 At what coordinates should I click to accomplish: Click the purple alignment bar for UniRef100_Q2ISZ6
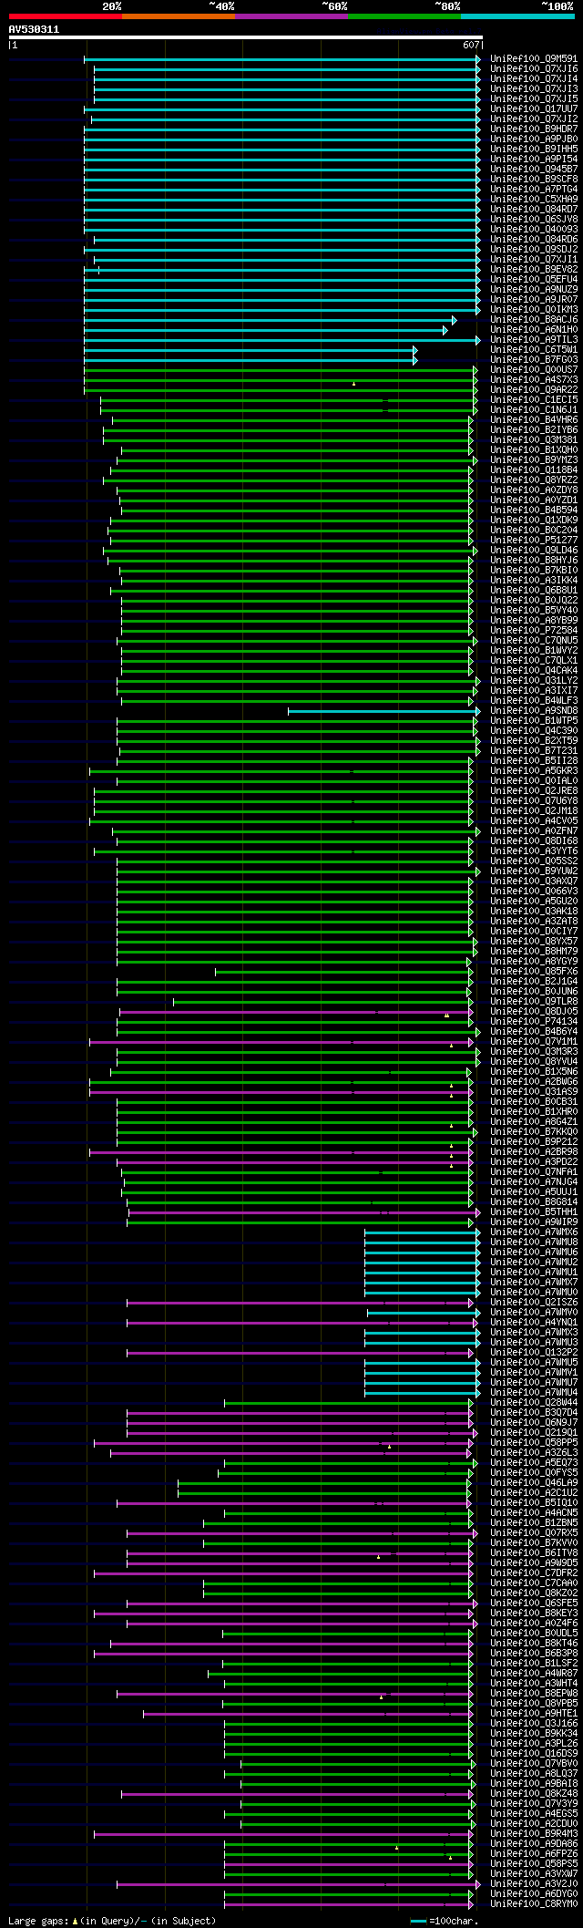coord(302,1303)
